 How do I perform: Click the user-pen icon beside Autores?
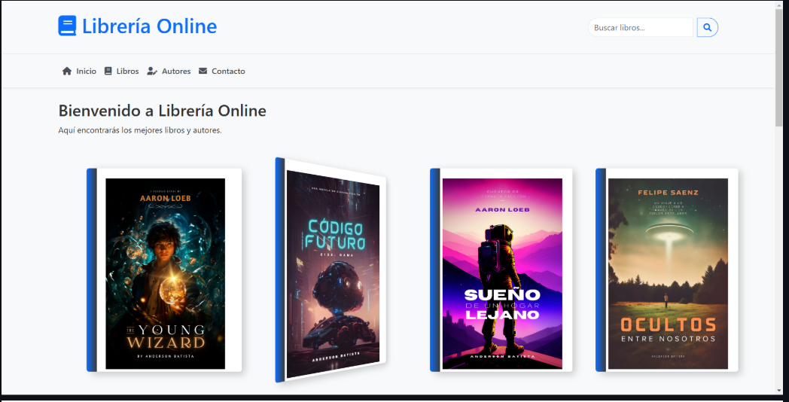[x=152, y=72]
